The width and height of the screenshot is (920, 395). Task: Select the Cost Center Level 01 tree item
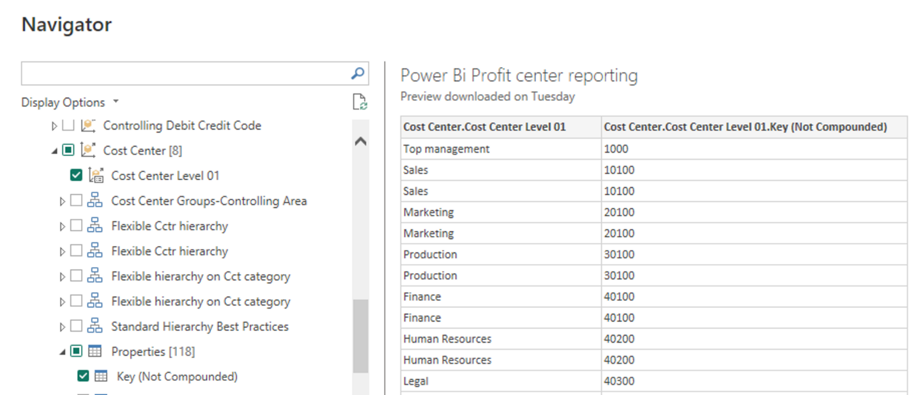tap(165, 176)
